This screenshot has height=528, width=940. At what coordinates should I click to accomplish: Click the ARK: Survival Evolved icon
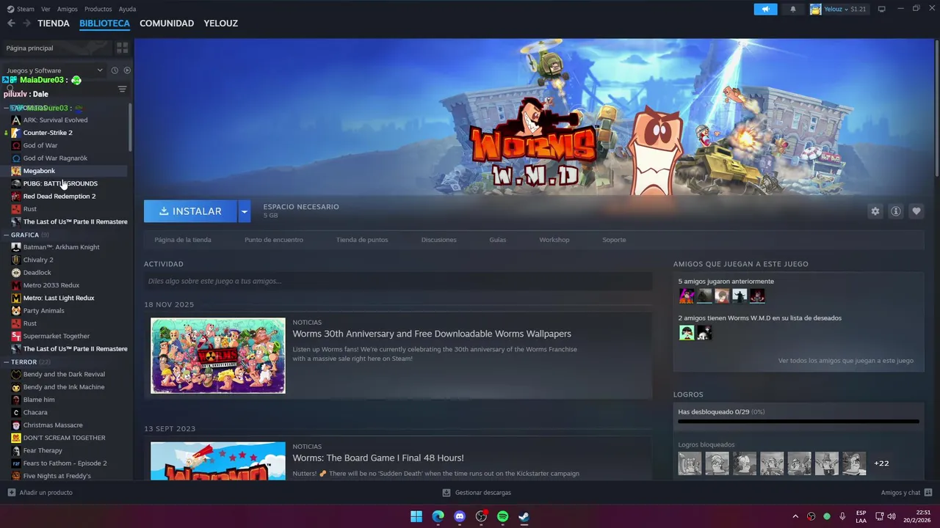pos(16,120)
